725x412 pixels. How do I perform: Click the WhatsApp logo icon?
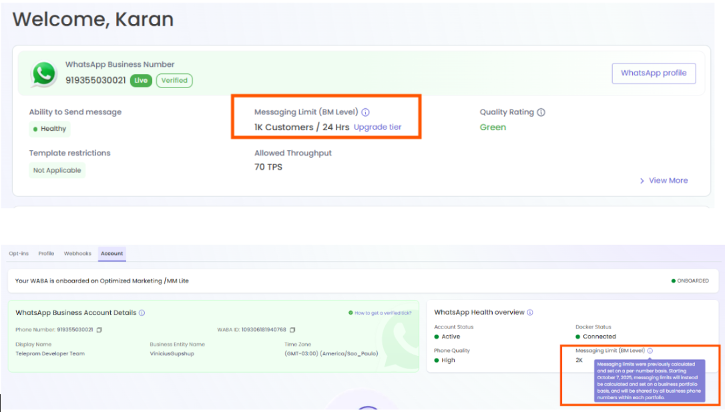[43, 74]
